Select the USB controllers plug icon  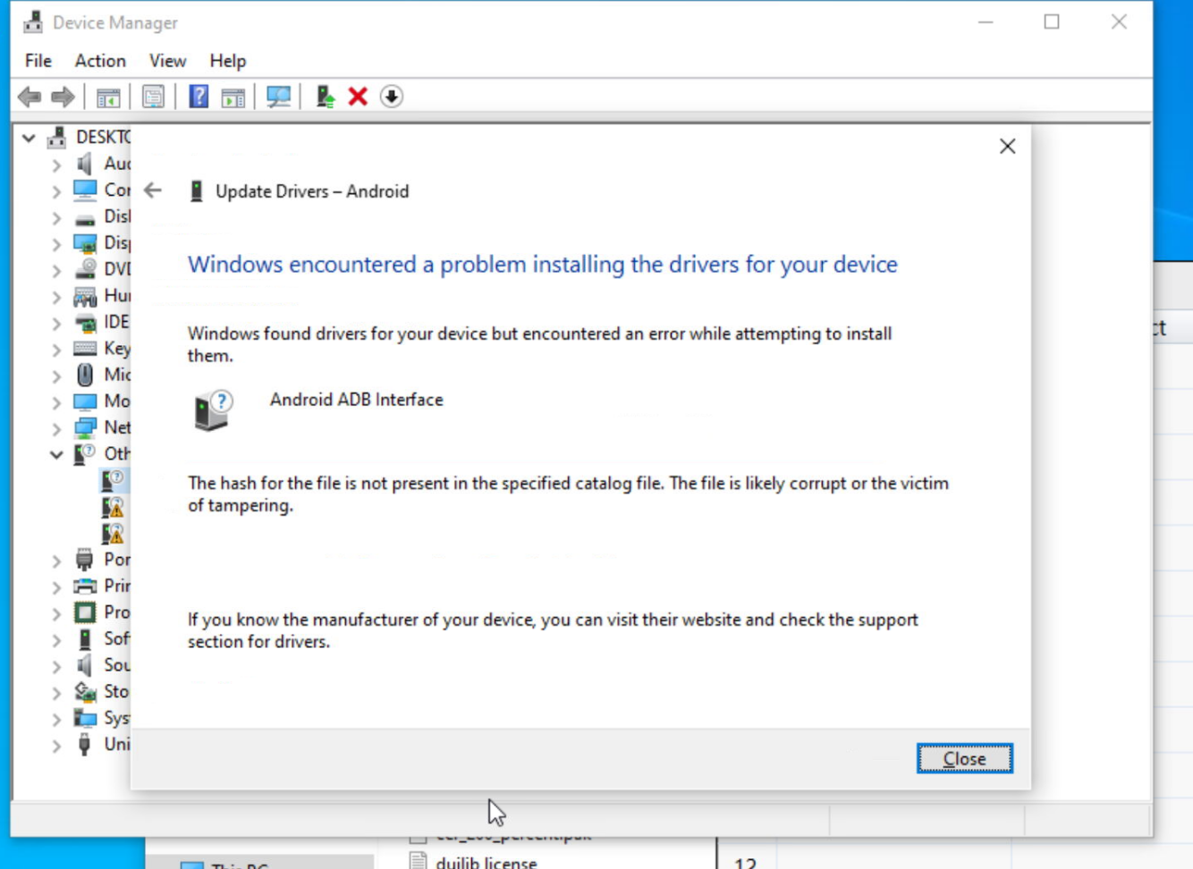tap(85, 745)
